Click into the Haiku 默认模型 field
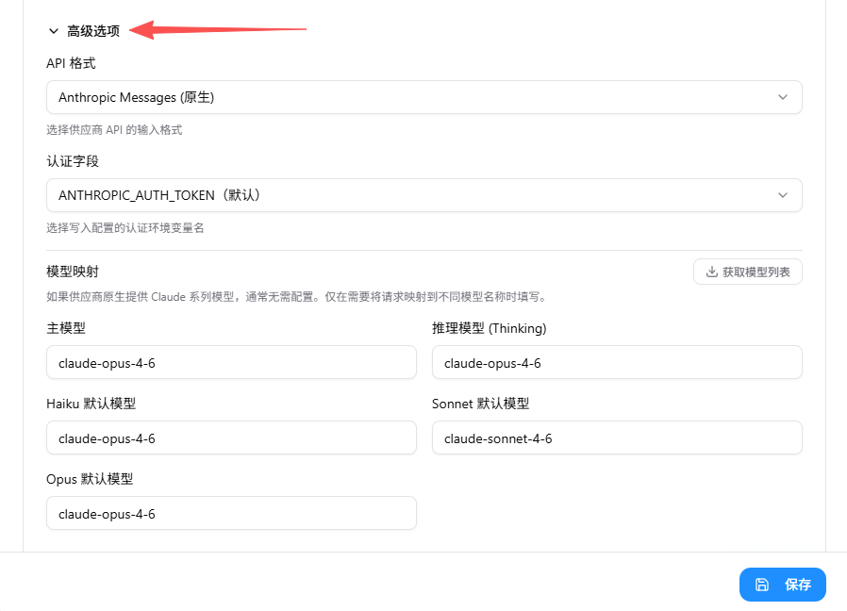The width and height of the screenshot is (847, 611). click(231, 438)
